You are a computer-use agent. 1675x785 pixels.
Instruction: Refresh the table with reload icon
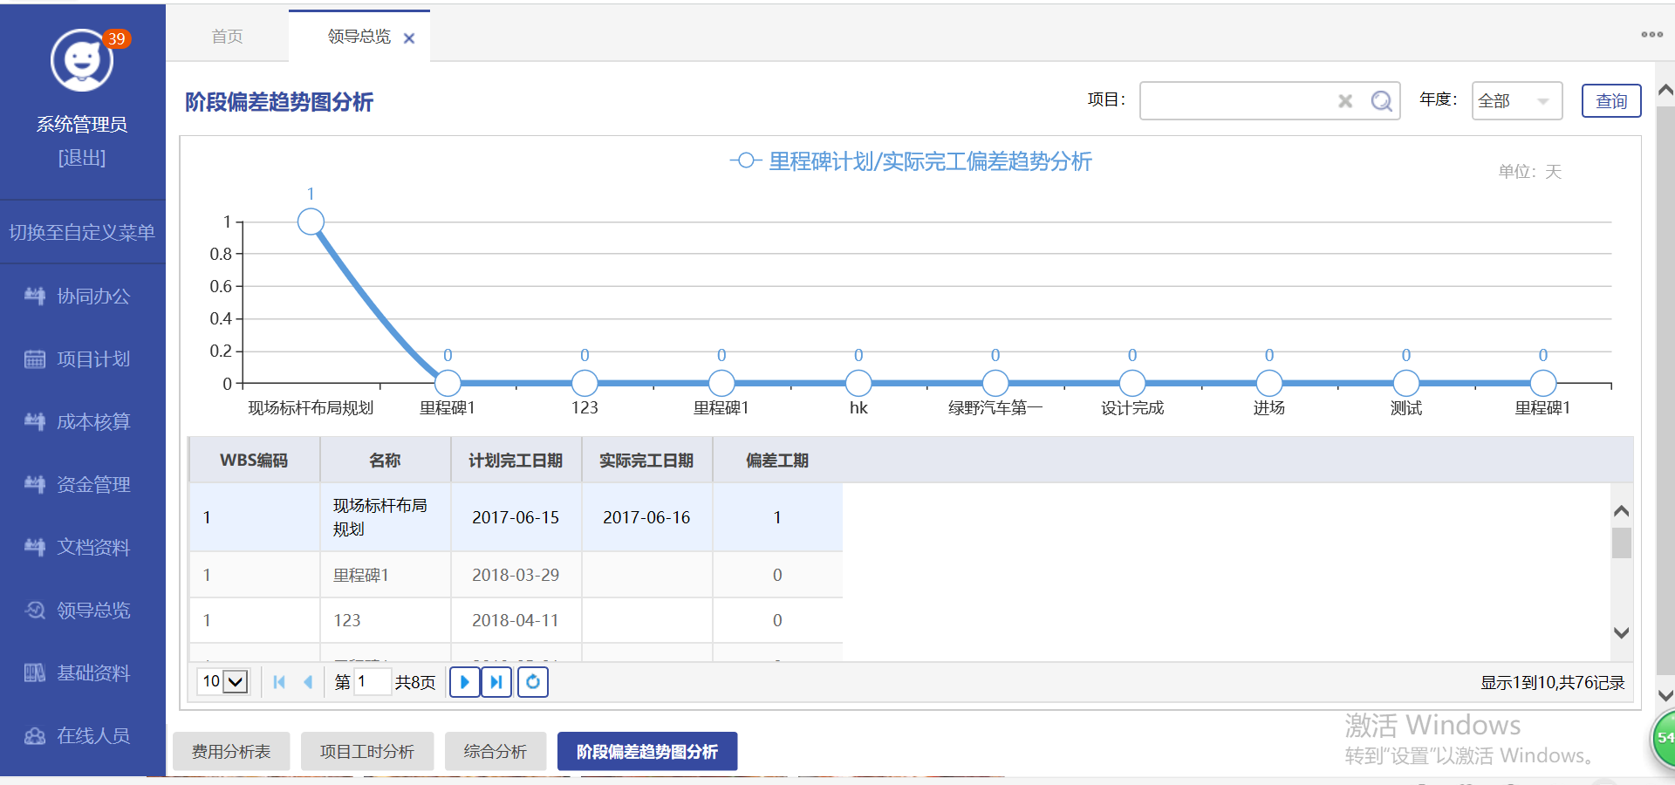pyautogui.click(x=533, y=682)
